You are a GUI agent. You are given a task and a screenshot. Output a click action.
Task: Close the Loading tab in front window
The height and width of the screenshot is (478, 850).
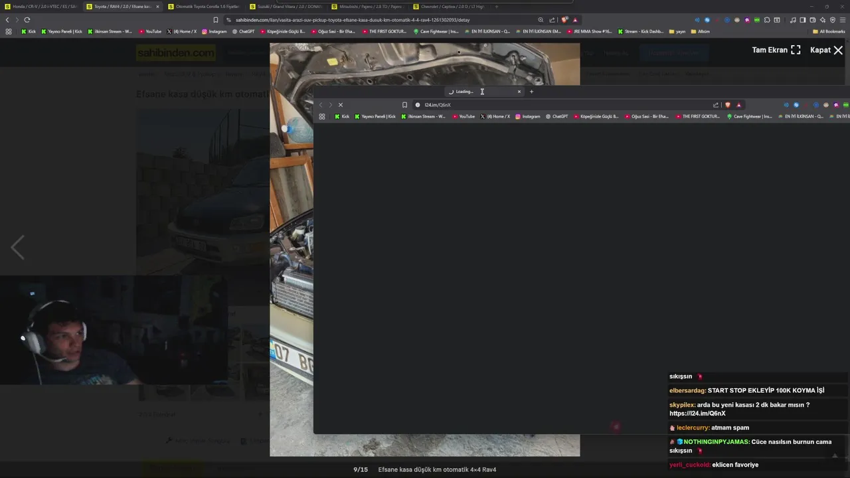519,92
